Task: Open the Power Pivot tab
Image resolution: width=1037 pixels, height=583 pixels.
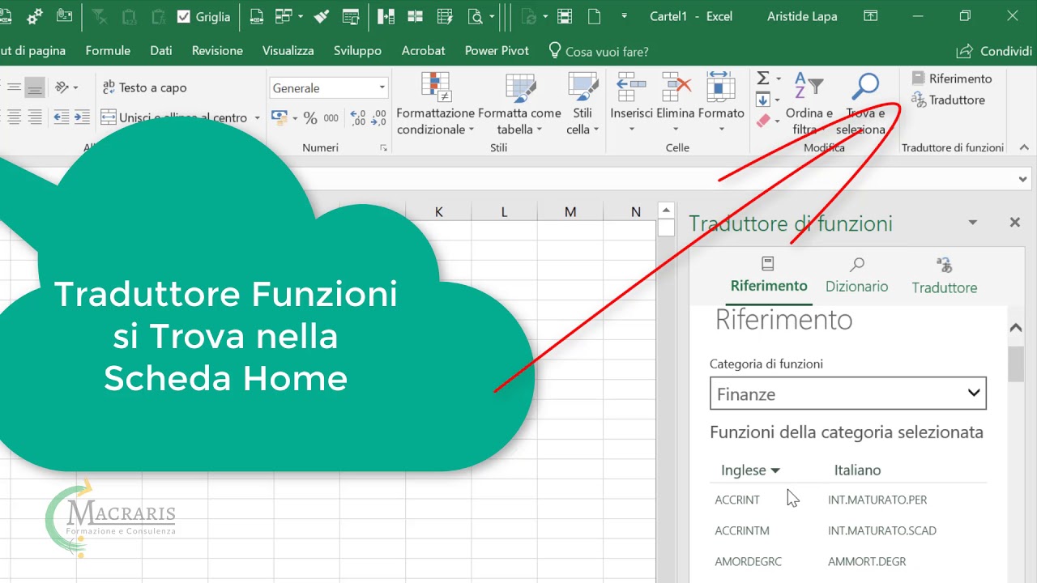Action: point(497,50)
